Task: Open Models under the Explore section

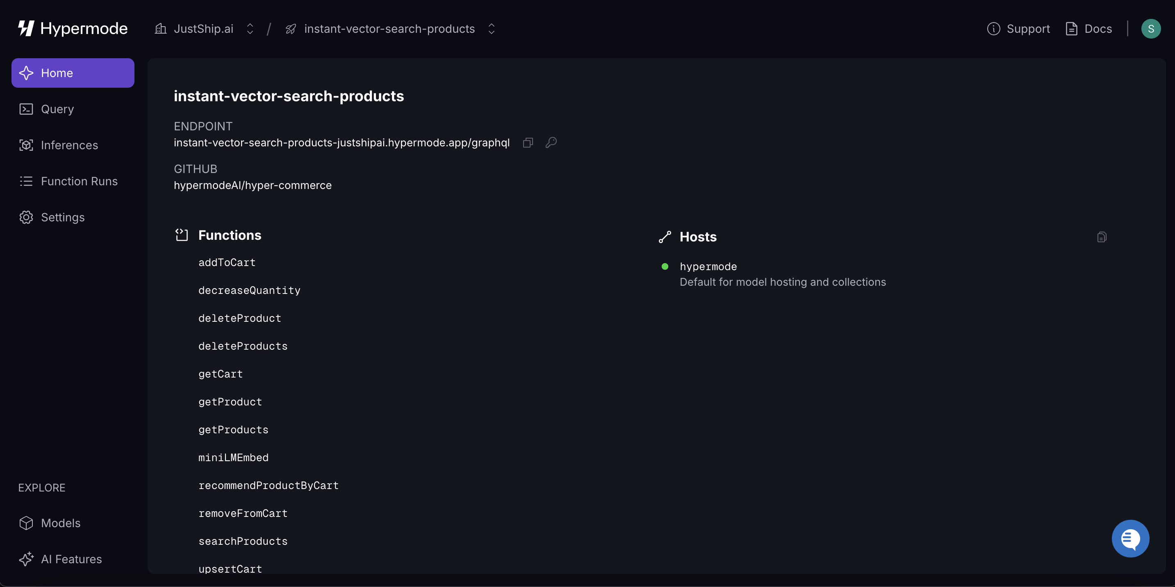Action: click(x=60, y=523)
